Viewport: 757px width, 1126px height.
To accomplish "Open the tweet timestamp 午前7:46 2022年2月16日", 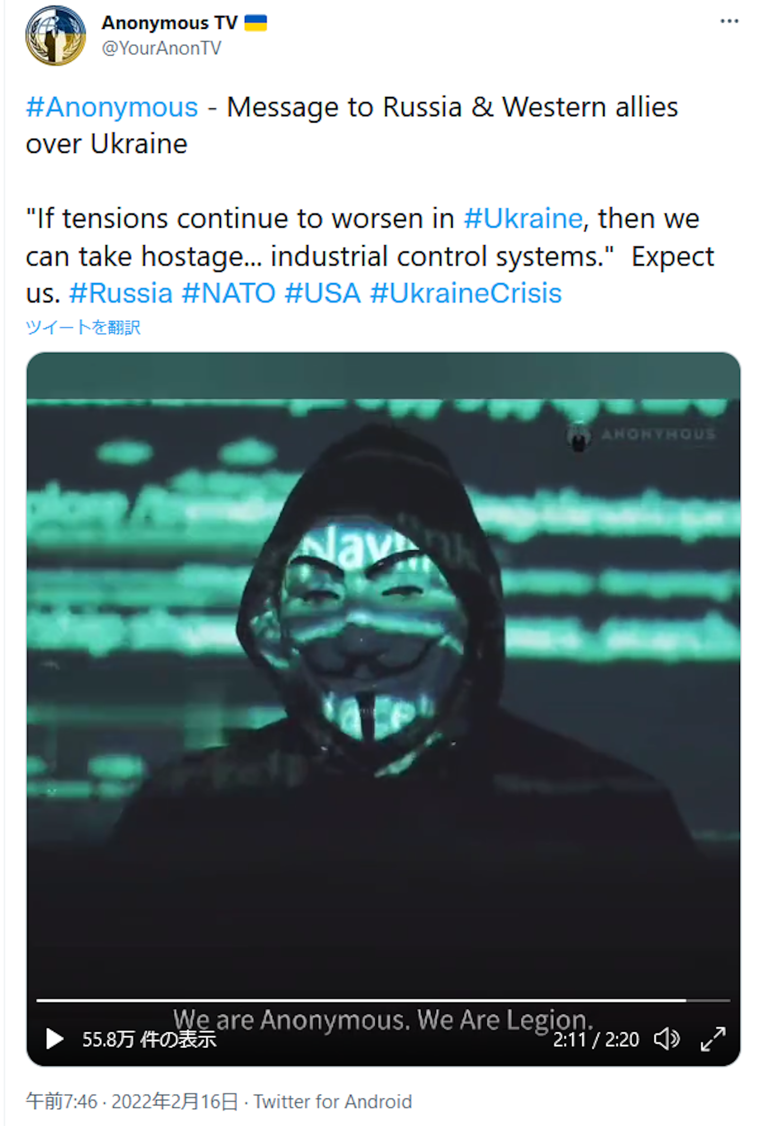I will (x=132, y=1102).
